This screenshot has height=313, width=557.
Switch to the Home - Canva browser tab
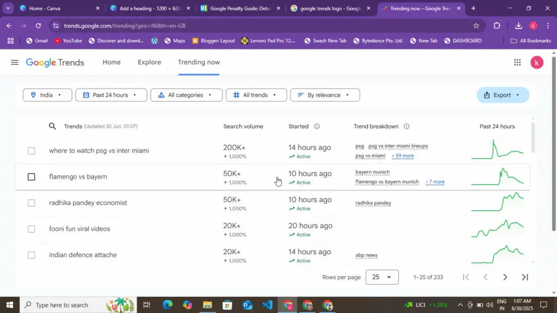[60, 8]
